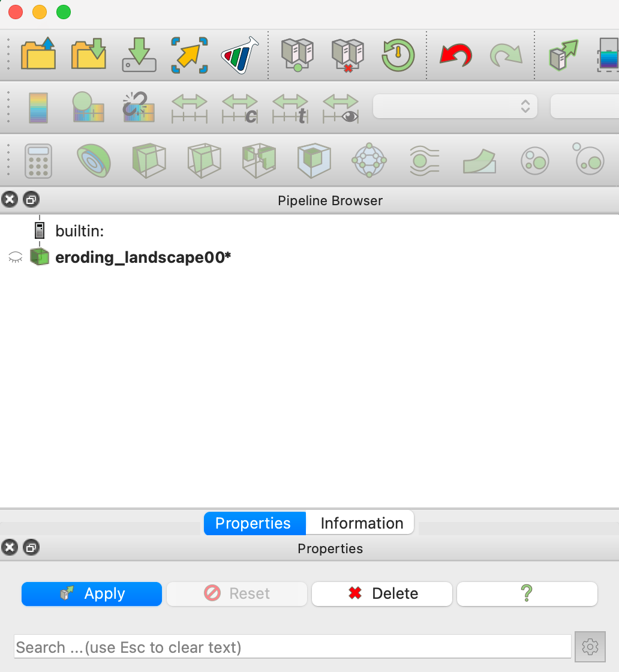619x672 pixels.
Task: Toggle the color legend visibility icon
Action: pyautogui.click(x=38, y=108)
